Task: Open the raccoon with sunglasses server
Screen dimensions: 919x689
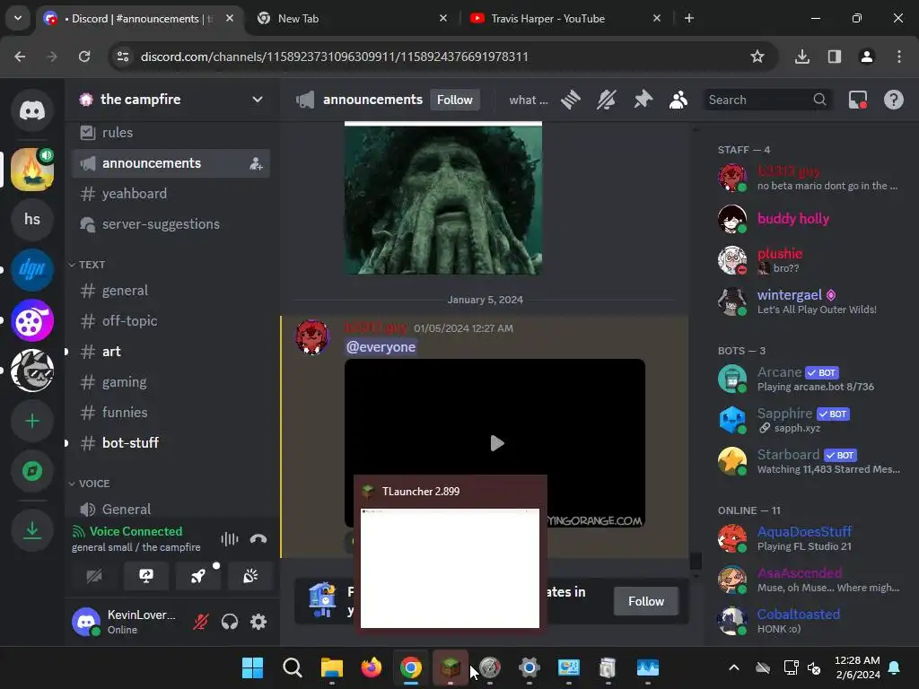Action: coord(32,371)
